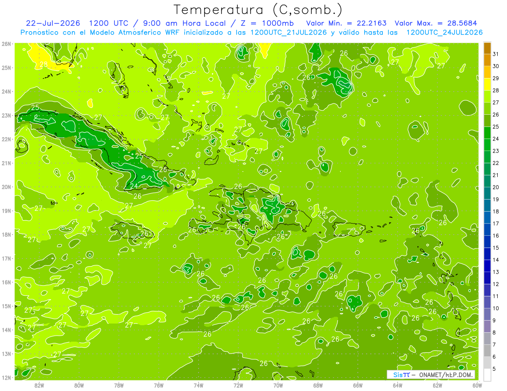Click the color scale value "30"
The width and height of the screenshot is (507, 391).
click(496, 67)
